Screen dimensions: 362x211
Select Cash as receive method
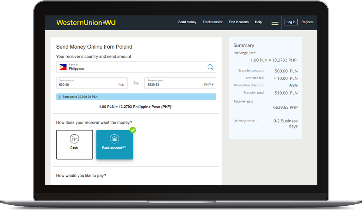(x=75, y=145)
